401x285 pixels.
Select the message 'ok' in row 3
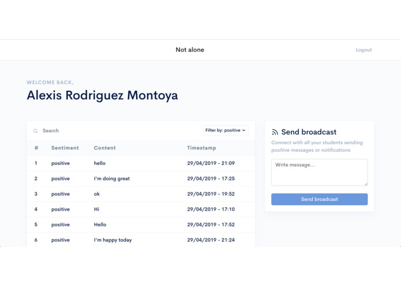[x=97, y=194]
